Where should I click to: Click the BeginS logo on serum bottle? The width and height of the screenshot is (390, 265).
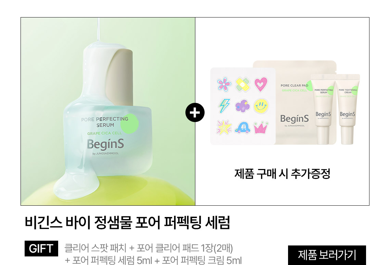(105, 144)
